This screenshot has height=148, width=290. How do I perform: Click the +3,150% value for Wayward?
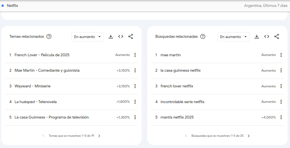tap(123, 86)
